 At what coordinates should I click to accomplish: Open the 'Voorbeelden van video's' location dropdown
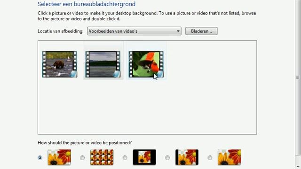point(134,31)
